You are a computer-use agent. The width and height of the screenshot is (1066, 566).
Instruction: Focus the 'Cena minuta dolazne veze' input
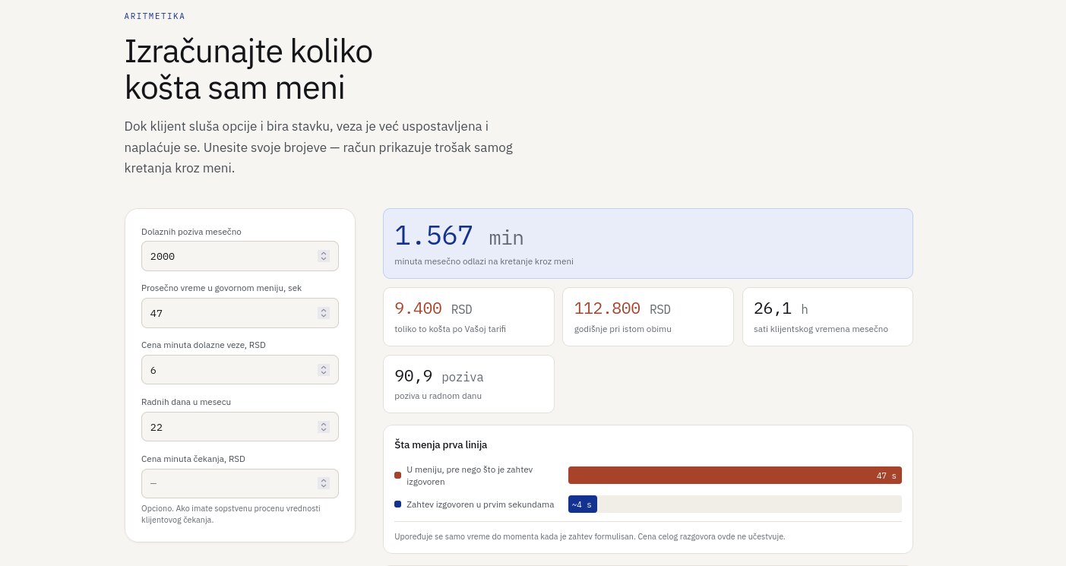tap(240, 370)
